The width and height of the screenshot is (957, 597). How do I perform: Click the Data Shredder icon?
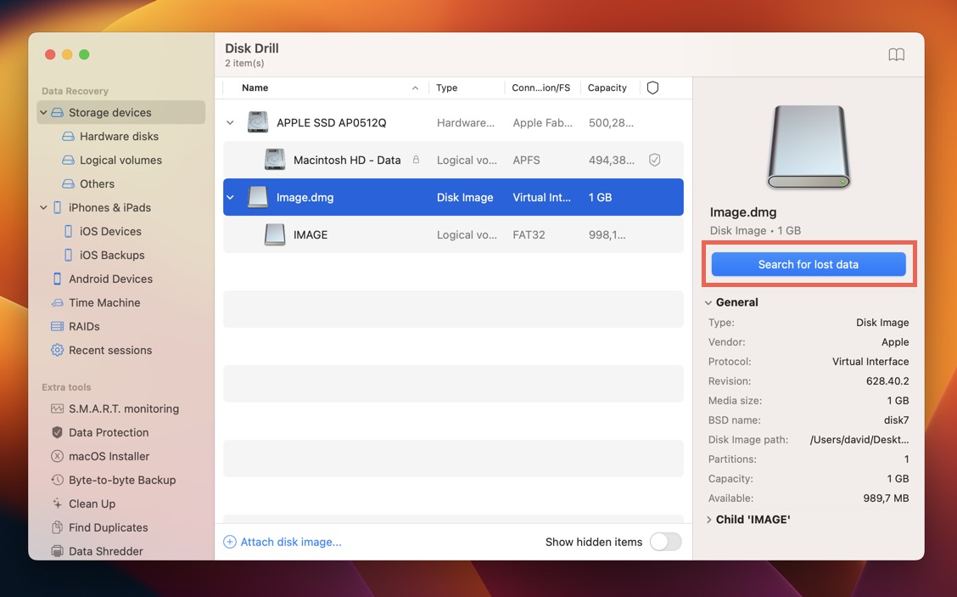[x=58, y=551]
